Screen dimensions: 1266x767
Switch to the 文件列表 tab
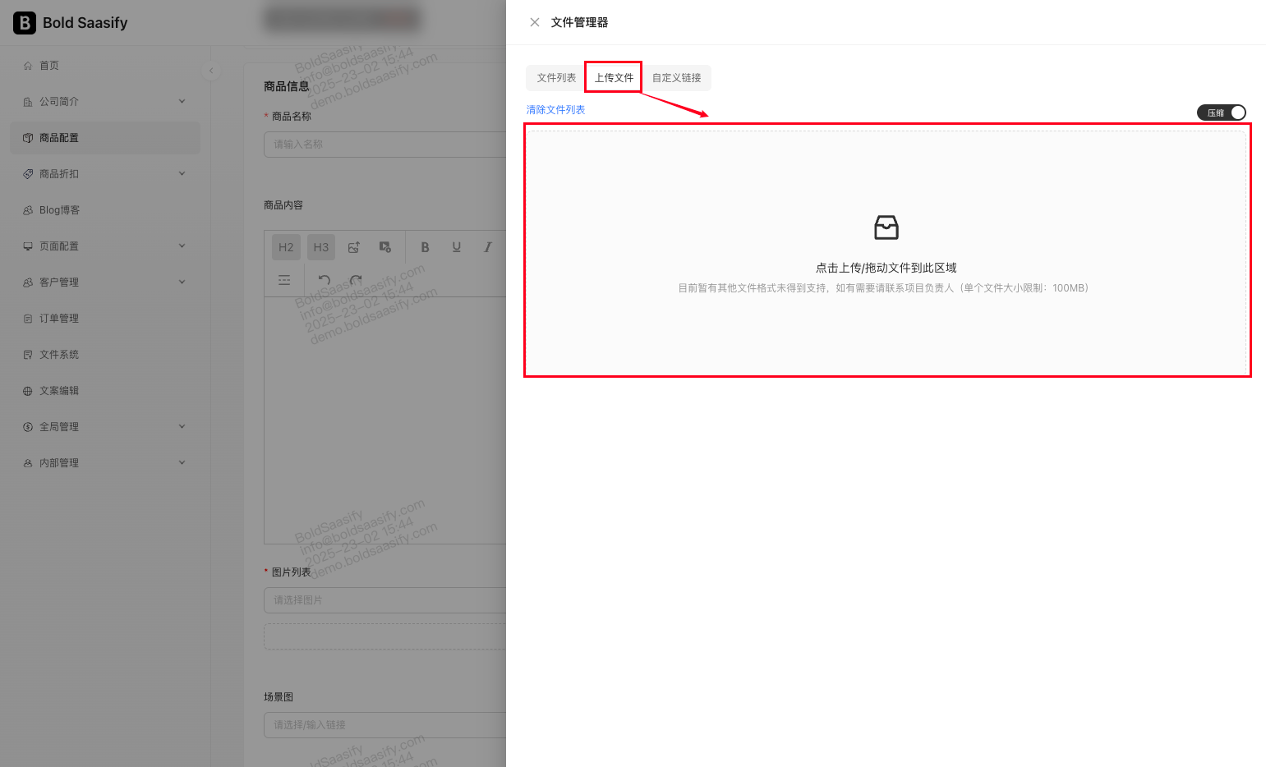(x=556, y=78)
